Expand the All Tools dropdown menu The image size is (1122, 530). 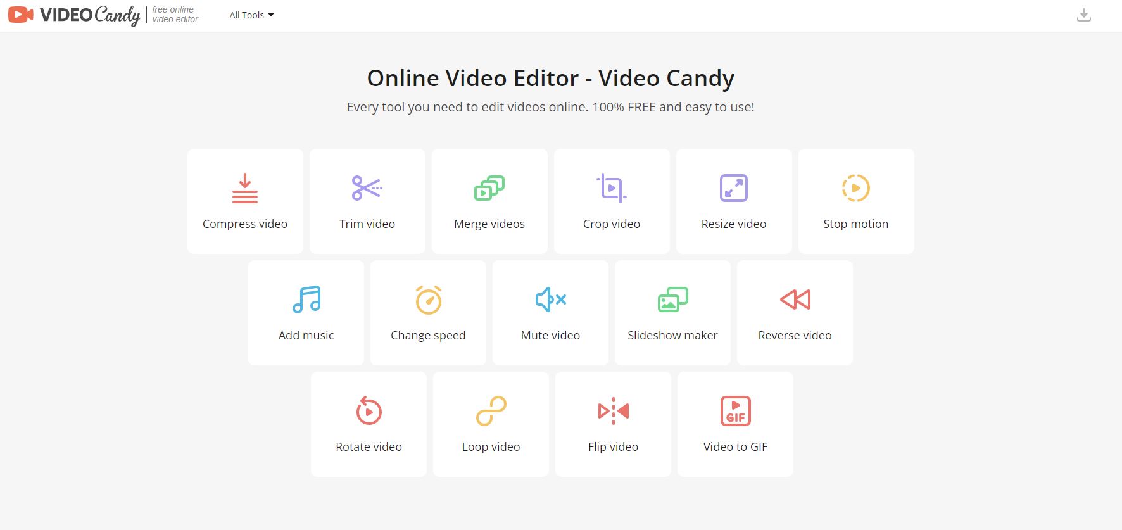[x=251, y=15]
